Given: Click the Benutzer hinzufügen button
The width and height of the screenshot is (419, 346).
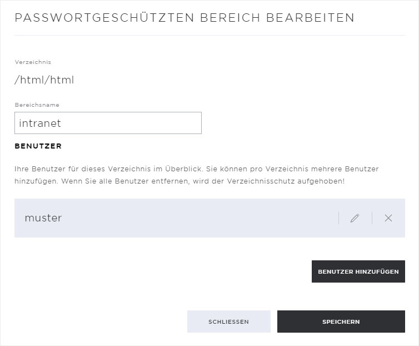Looking at the screenshot, I should (358, 271).
